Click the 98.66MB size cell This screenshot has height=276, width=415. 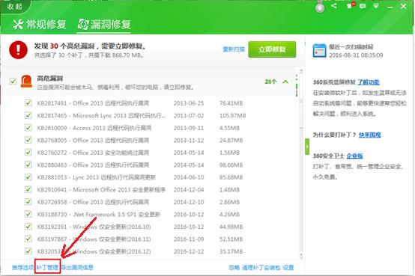pyautogui.click(x=231, y=165)
